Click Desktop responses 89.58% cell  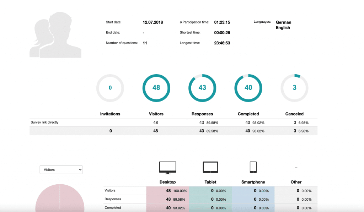tap(168, 199)
